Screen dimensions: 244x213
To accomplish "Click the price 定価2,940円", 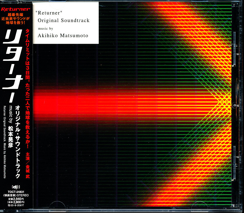I will click(x=16, y=199).
